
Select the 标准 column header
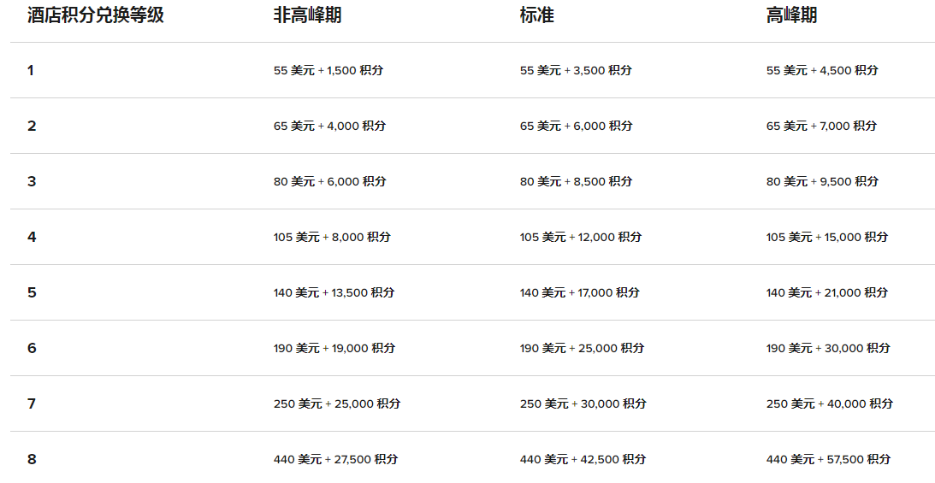tap(536, 15)
